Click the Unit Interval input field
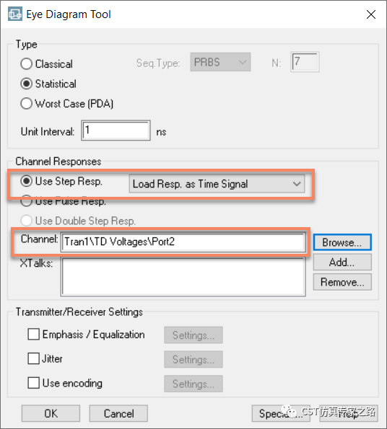The image size is (387, 429). coord(116,131)
